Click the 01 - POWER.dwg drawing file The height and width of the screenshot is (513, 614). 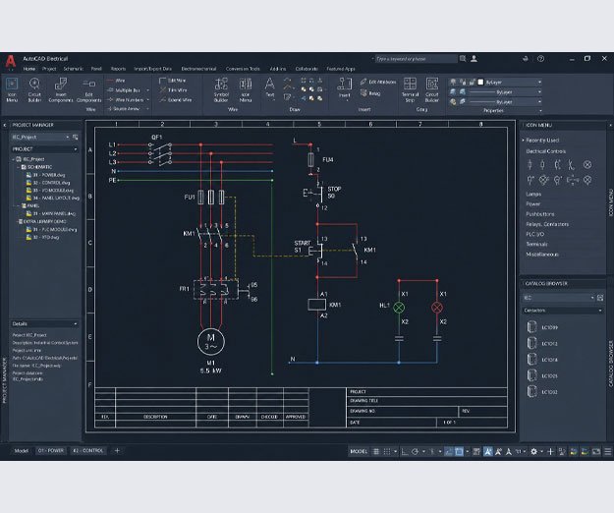tap(45, 175)
